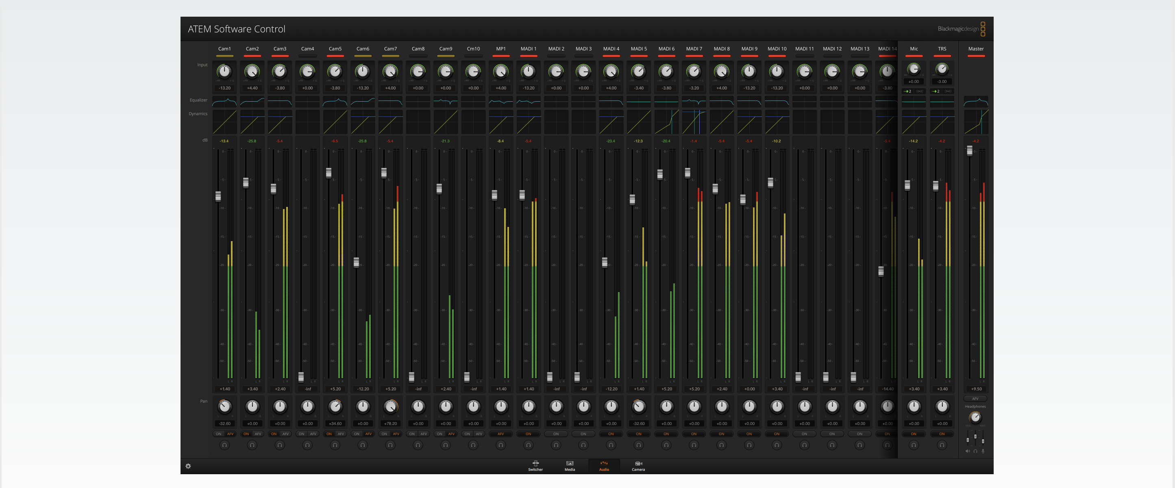Viewport: 1175px width, 488px height.
Task: Click the TRS stereo link icon
Action: click(x=948, y=91)
